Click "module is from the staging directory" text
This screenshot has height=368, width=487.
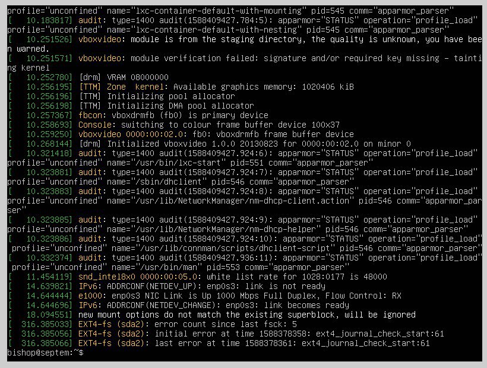(x=216, y=39)
